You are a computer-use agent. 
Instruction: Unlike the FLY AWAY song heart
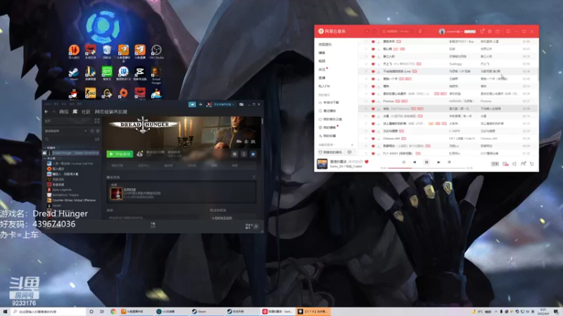pyautogui.click(x=373, y=153)
